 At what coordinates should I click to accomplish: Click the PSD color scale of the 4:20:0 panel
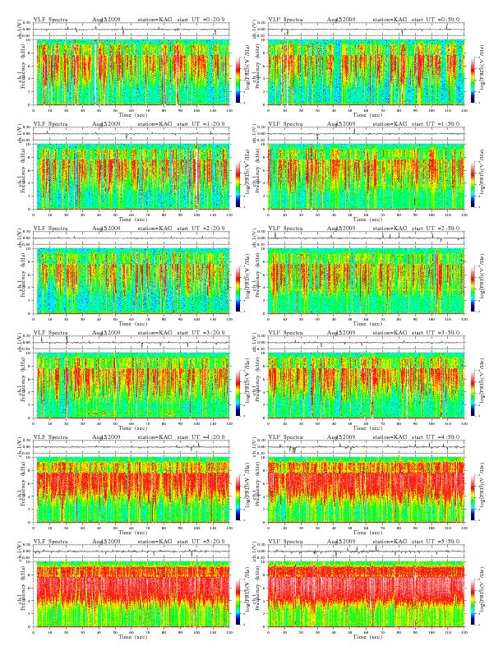point(238,497)
